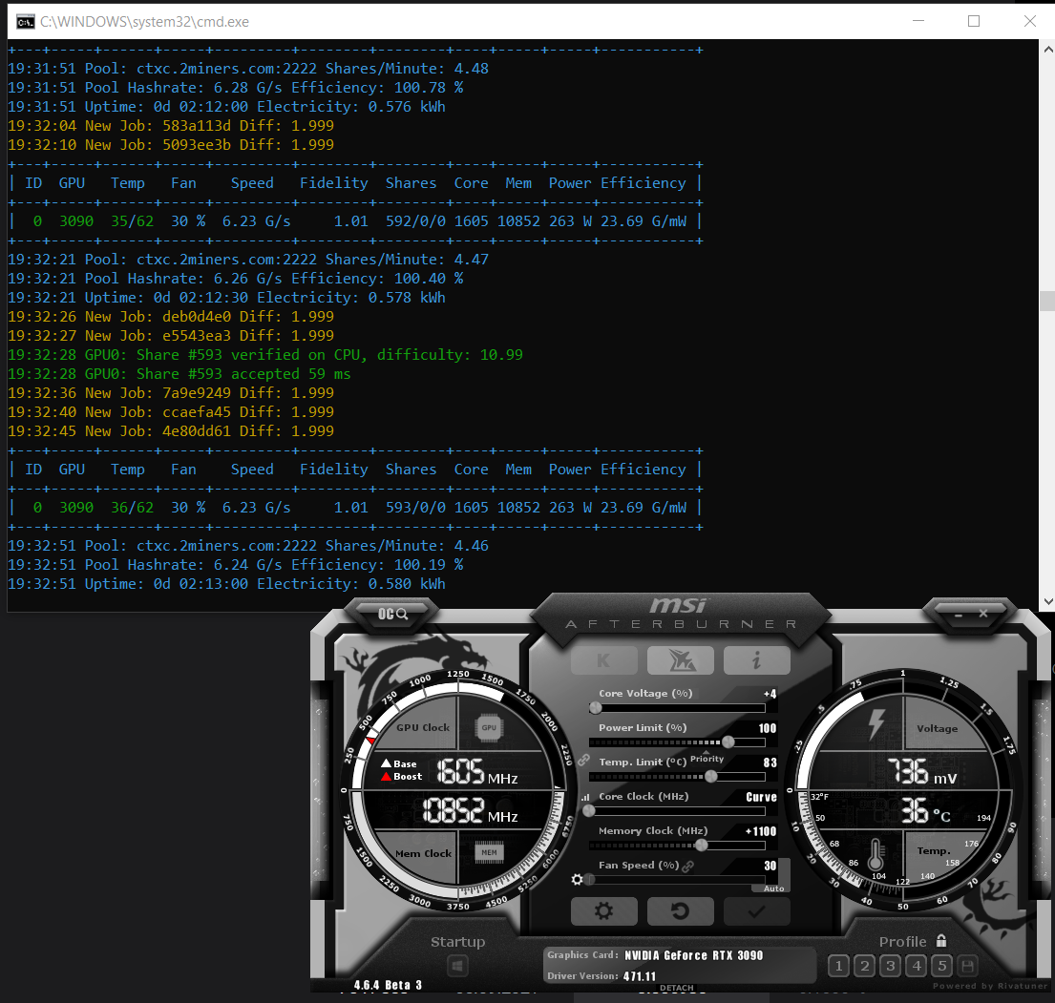Click the '593/0/0' shares value in table
The image size is (1055, 1003).
[415, 508]
